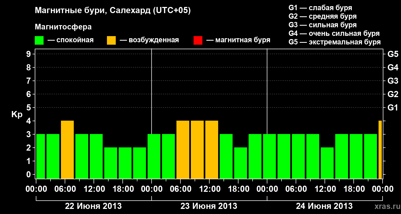Click the '— спокойная' legend label
The width and height of the screenshot is (401, 214).
71,40
